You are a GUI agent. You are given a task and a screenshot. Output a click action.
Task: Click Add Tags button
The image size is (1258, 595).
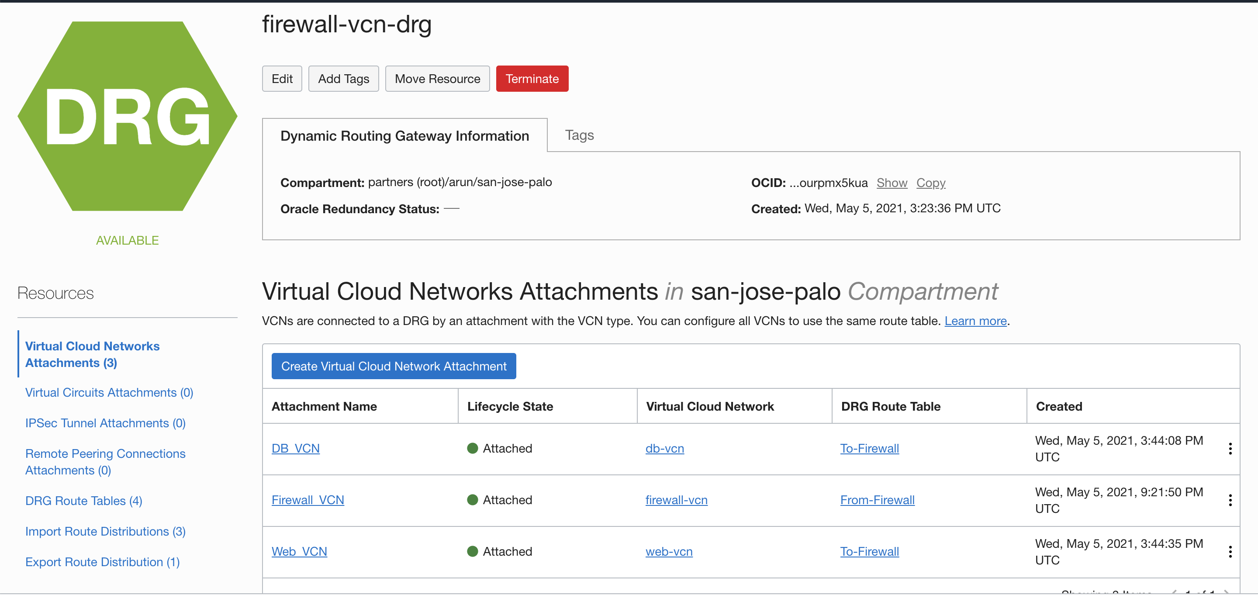point(343,79)
